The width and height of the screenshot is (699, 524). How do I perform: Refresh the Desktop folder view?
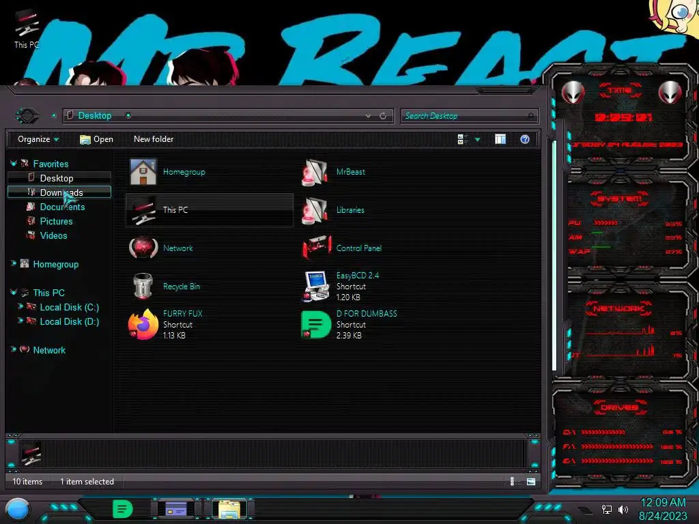point(383,116)
